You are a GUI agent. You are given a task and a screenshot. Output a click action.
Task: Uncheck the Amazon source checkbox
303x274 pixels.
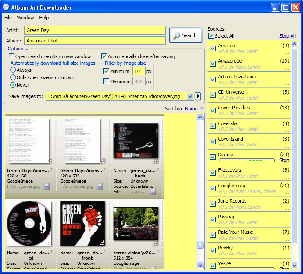point(213,48)
